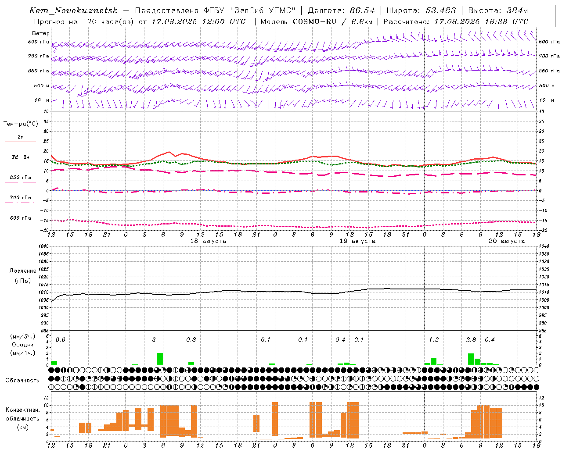Click the 'Облачность' cloudiness label
Screen dimensions: 562x449
(x=22, y=380)
